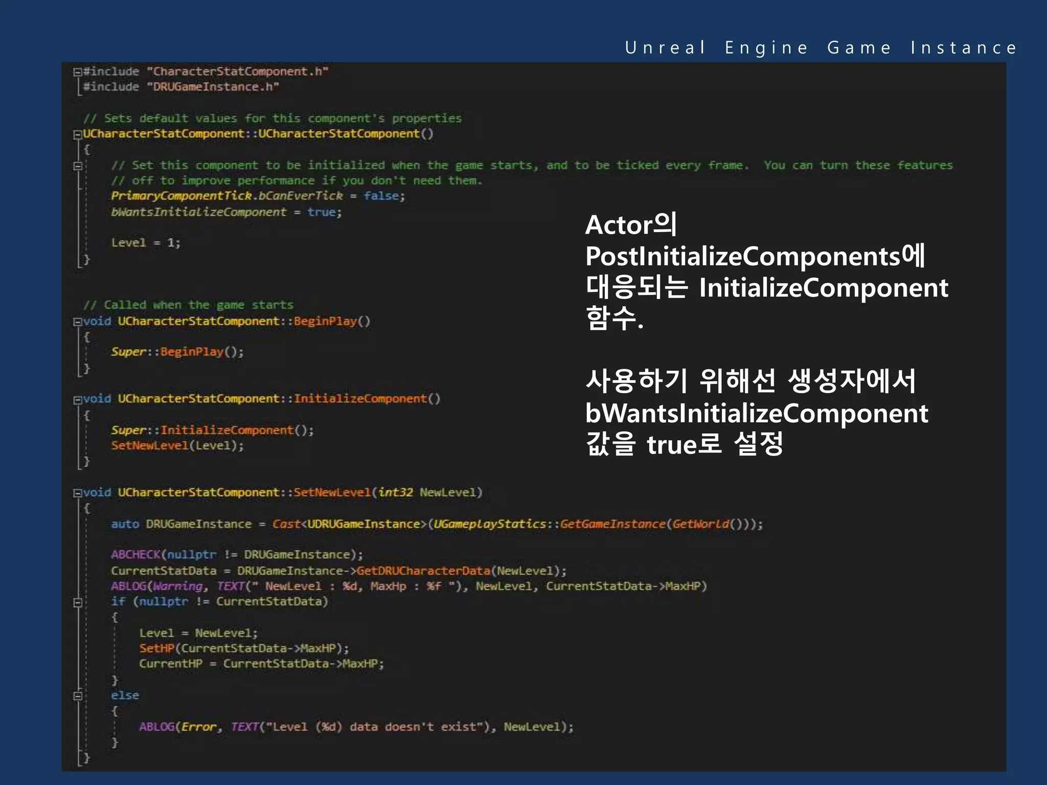The width and height of the screenshot is (1047, 785).
Task: Click the '// off to improve performance' comment
Action: point(297,181)
